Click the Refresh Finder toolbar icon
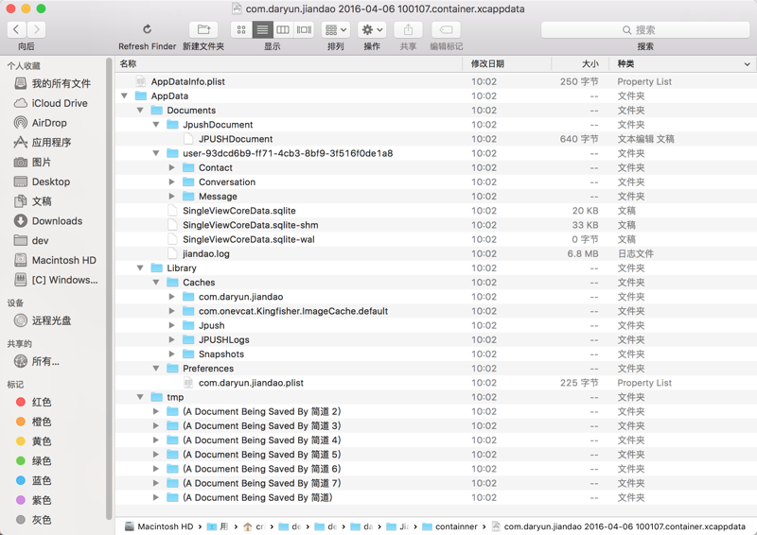Viewport: 757px width, 535px height. (x=148, y=29)
